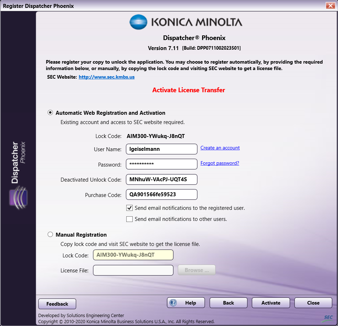Viewport: 338px width, 326px height.
Task: Click the Version 7.11 text
Action: pyautogui.click(x=163, y=48)
